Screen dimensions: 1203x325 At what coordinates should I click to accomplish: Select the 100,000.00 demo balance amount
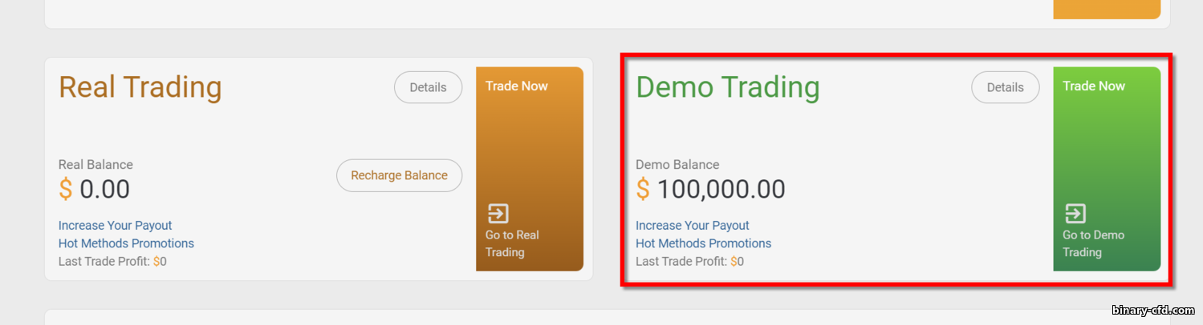(x=721, y=190)
